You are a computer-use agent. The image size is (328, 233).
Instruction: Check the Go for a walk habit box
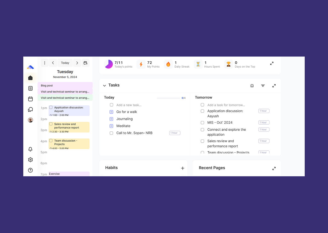(x=111, y=112)
